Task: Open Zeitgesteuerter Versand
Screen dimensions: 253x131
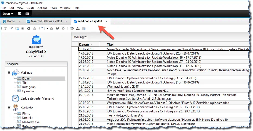Action: point(37,98)
